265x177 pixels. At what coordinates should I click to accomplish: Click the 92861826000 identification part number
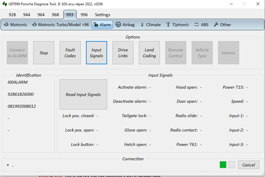click(21, 94)
